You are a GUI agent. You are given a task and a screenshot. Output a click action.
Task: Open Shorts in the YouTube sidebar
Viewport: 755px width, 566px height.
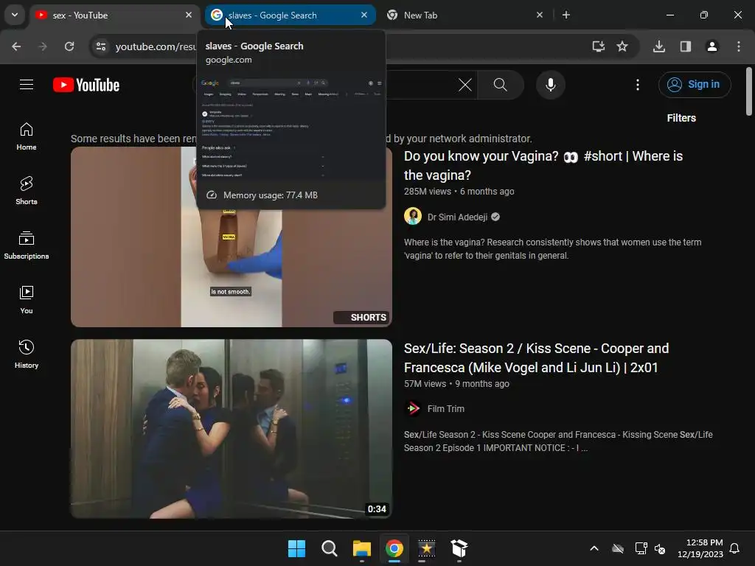click(x=27, y=191)
